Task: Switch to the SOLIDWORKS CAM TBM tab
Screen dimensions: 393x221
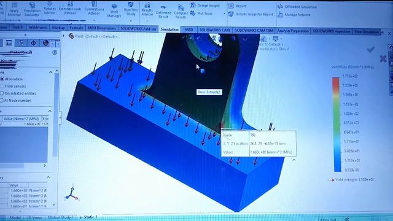Action: (x=254, y=31)
